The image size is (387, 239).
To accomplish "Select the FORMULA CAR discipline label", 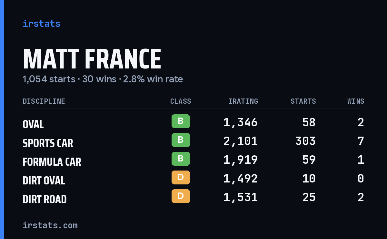I will pos(52,162).
